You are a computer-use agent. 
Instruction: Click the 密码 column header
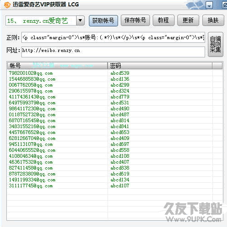(160, 66)
